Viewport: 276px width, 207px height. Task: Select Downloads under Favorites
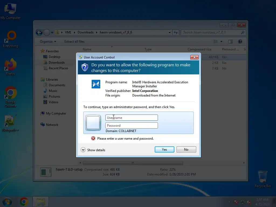[54, 63]
